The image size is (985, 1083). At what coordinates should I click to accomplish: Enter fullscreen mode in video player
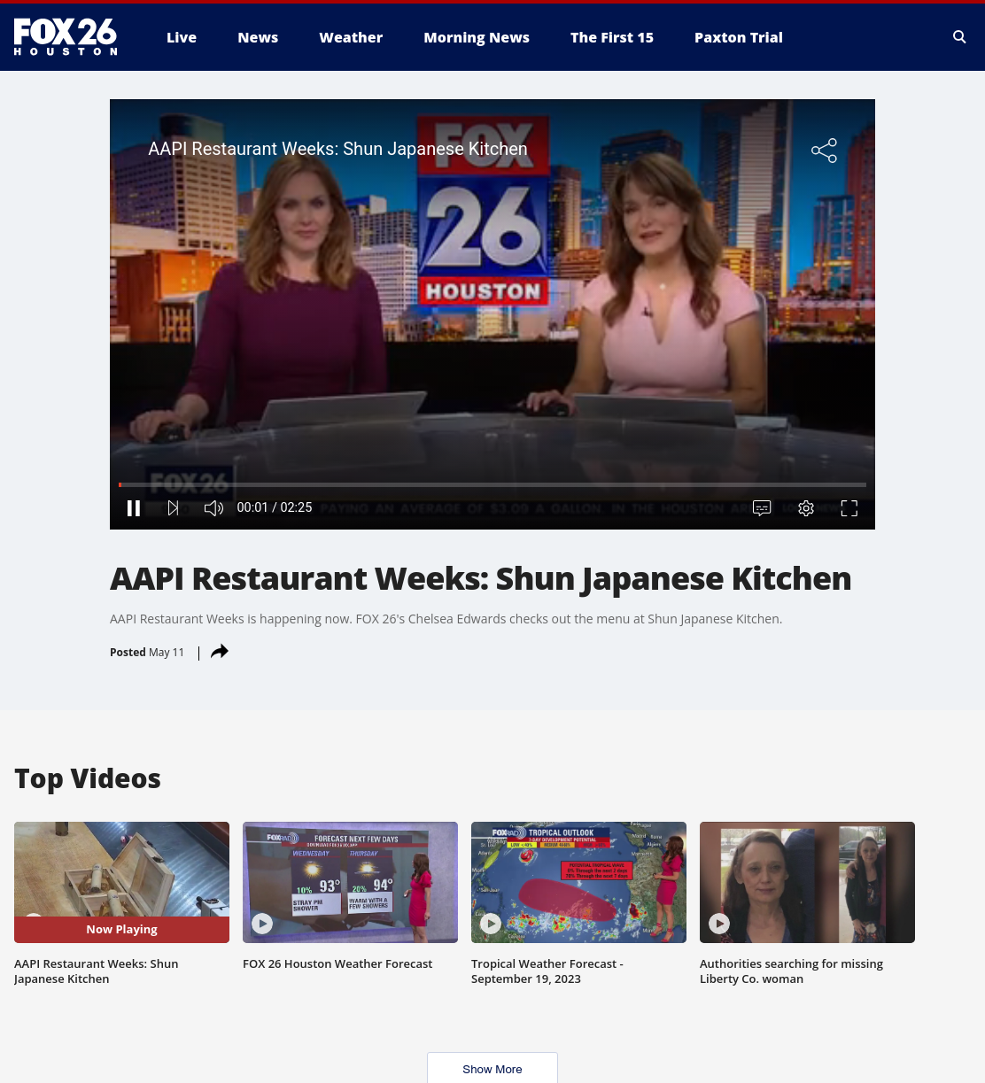tap(849, 508)
